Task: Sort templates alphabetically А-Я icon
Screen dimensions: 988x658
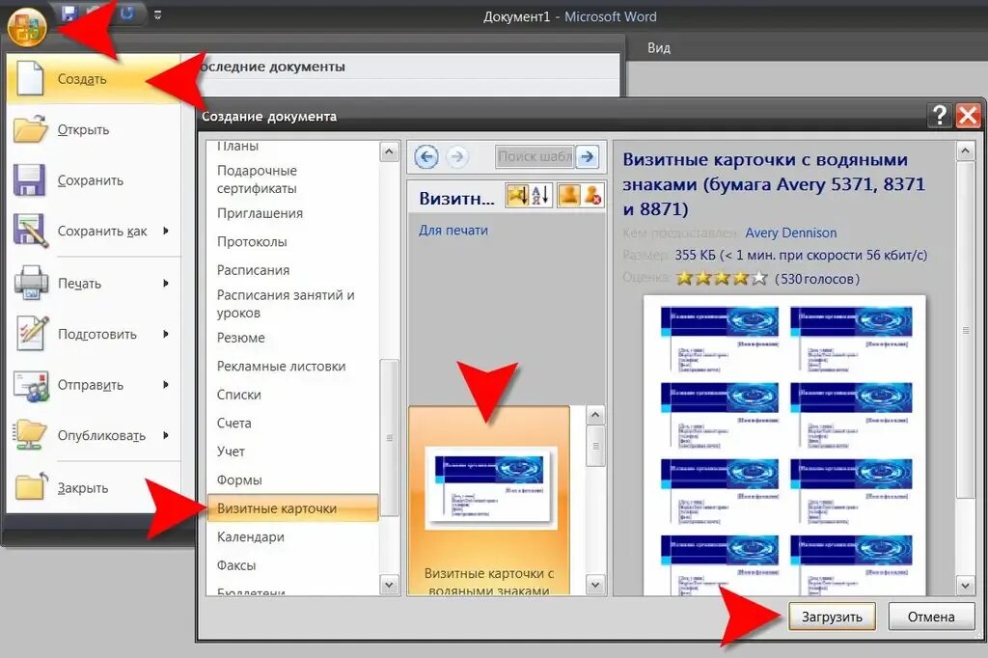Action: pyautogui.click(x=540, y=196)
